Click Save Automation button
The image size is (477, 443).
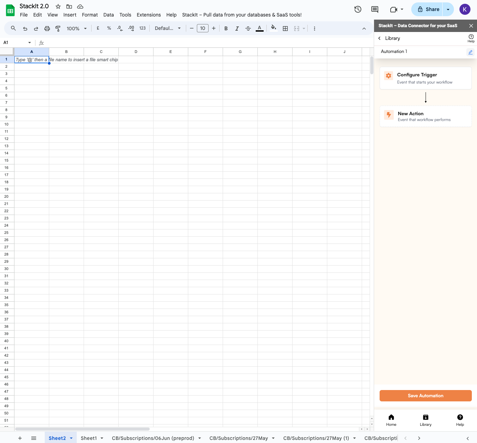pyautogui.click(x=426, y=396)
